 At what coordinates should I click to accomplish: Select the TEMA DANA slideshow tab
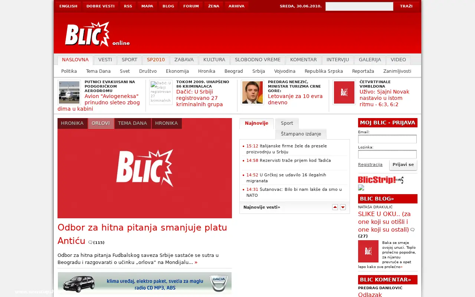coord(132,123)
